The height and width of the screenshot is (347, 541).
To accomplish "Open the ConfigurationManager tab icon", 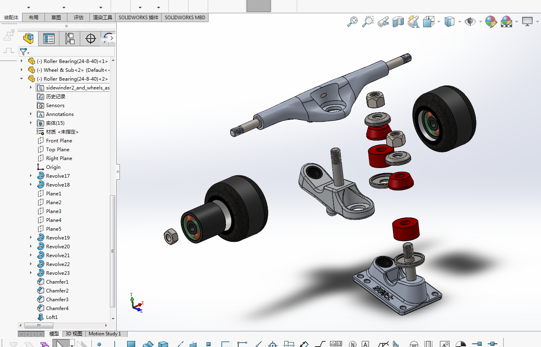I will click(70, 39).
